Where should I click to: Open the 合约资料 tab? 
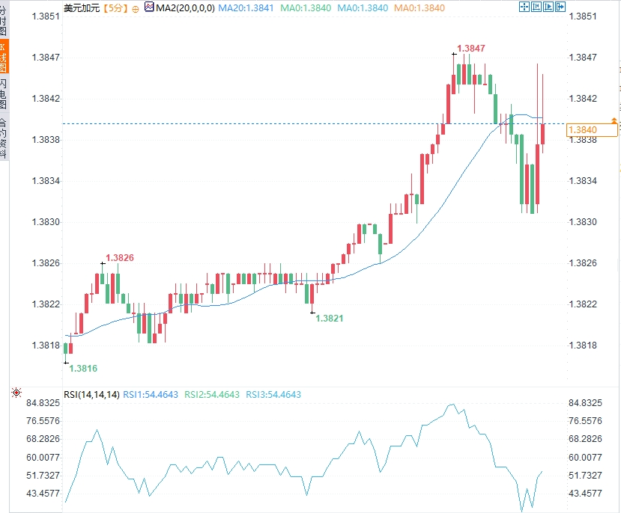(4, 138)
